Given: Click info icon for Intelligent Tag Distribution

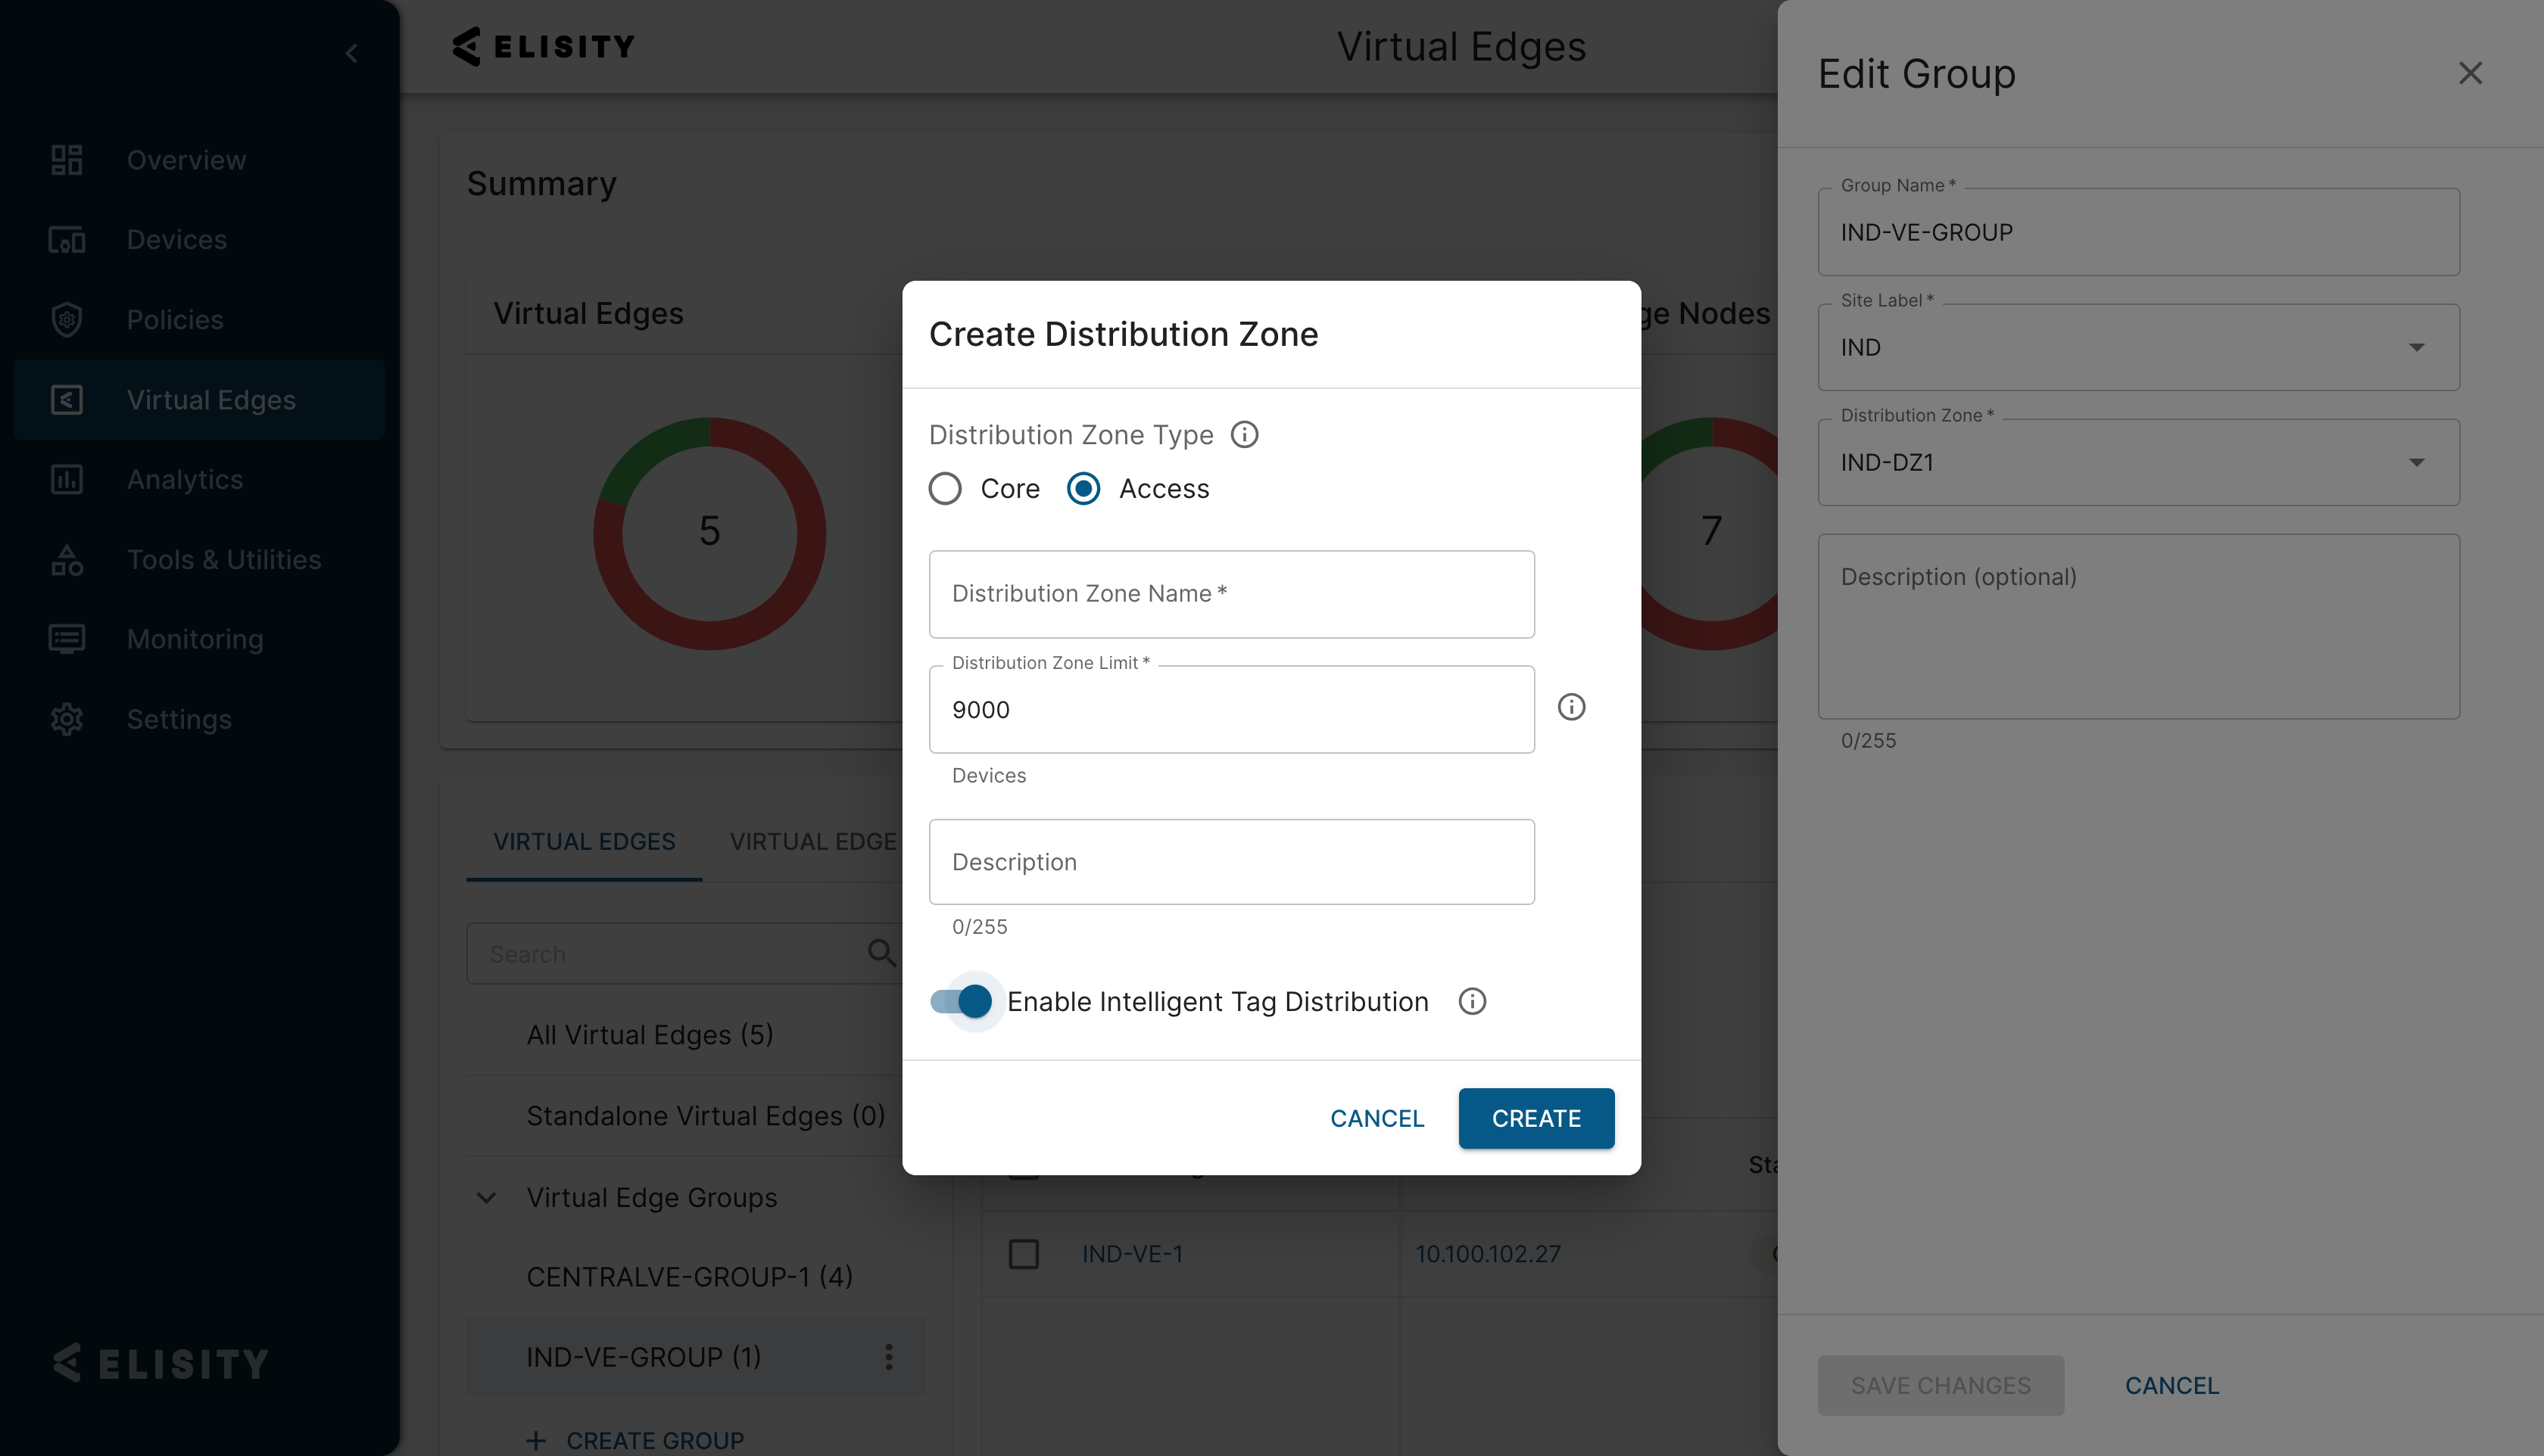Looking at the screenshot, I should click(x=1472, y=1001).
